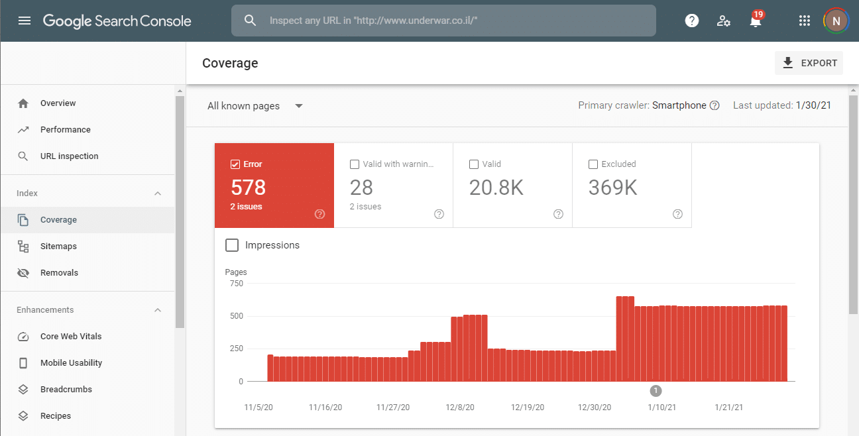Collapse the Index section

tap(158, 193)
